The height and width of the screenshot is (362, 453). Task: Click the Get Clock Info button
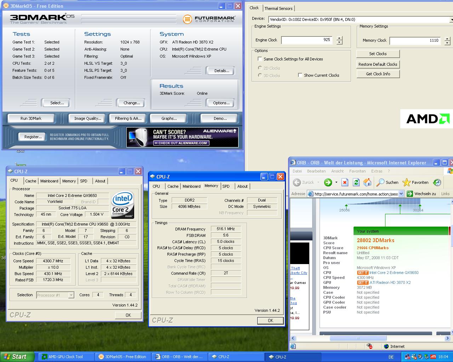pyautogui.click(x=378, y=74)
